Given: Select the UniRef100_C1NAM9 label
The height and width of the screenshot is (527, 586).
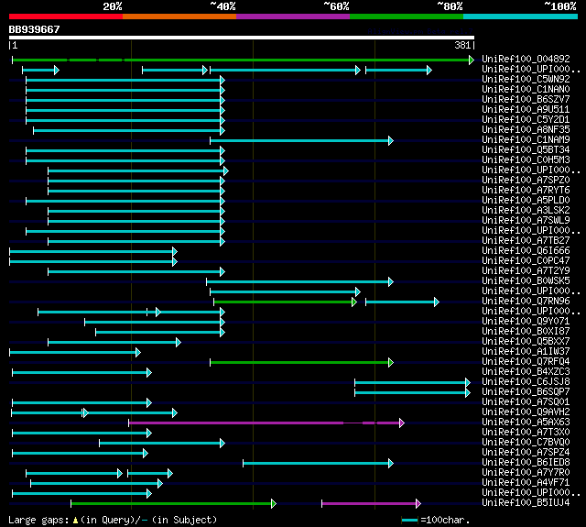Looking at the screenshot, I should pos(526,140).
